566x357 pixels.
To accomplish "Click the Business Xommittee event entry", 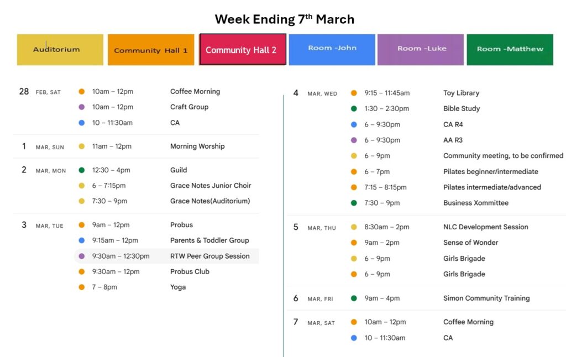I will tap(475, 203).
